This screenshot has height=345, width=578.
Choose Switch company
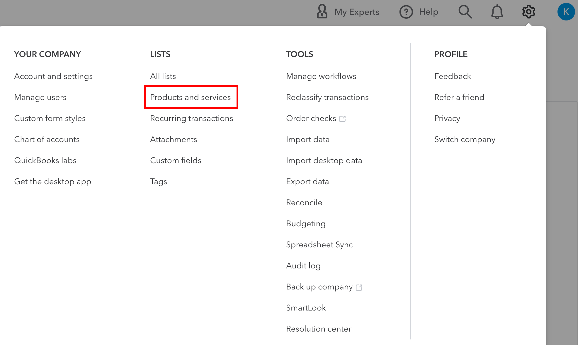465,139
